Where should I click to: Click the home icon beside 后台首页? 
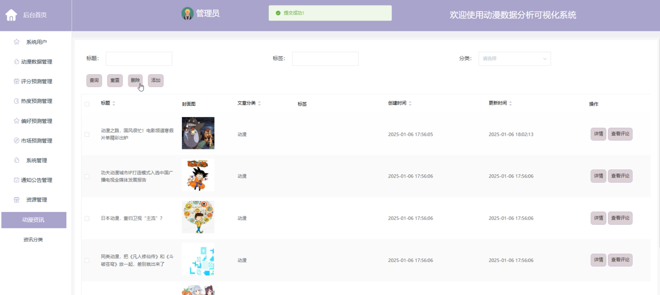point(11,15)
